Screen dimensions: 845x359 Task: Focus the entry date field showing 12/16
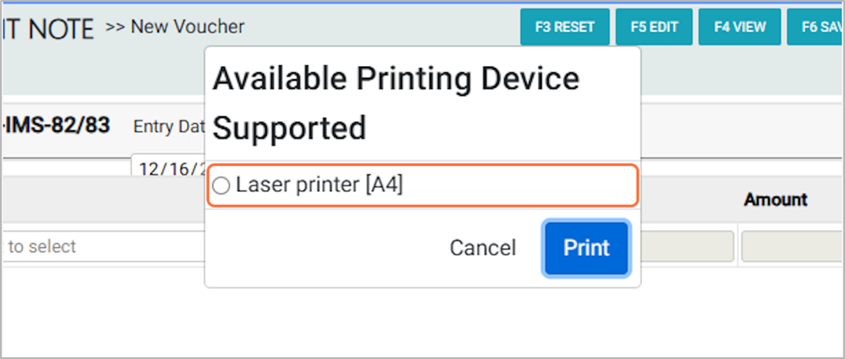tap(168, 168)
